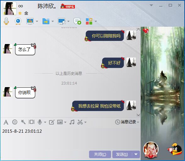185x161 pixels.
Task: Open the emoji smiley picker
Action: pos(15,122)
